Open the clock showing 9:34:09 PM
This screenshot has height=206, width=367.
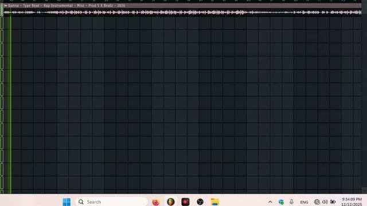[x=352, y=202]
